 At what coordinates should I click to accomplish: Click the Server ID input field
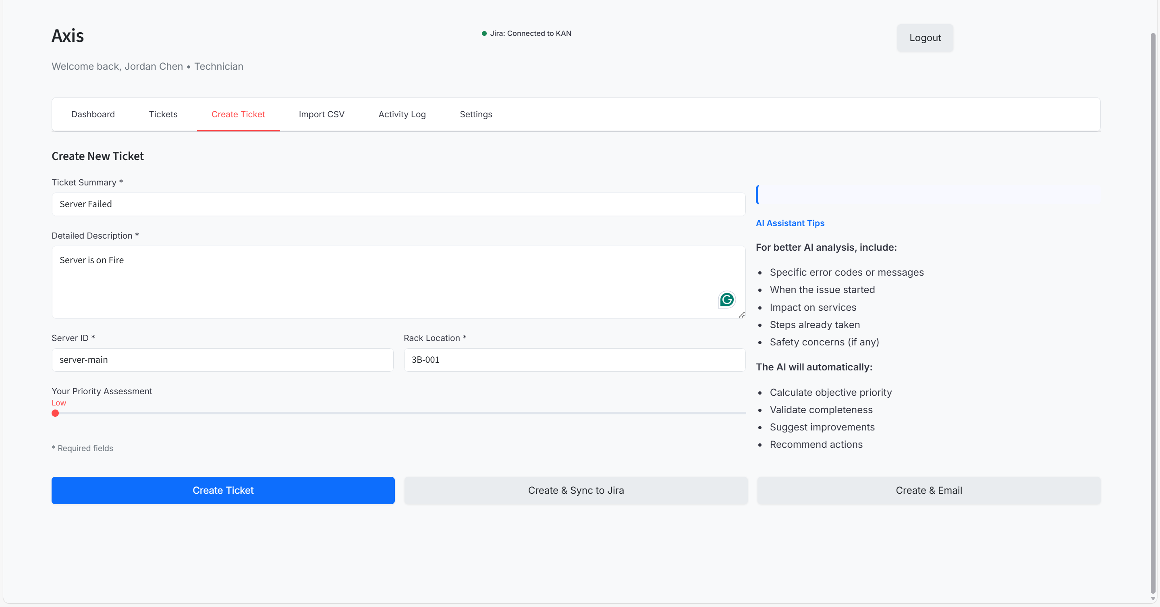click(x=222, y=360)
